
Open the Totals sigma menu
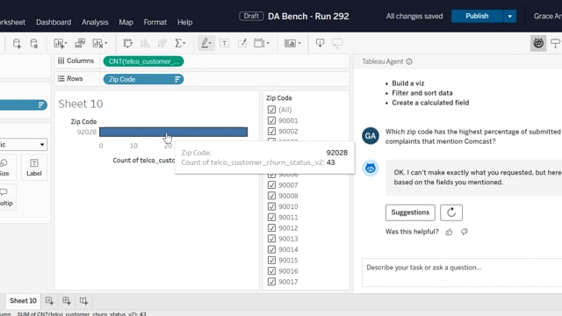180,43
